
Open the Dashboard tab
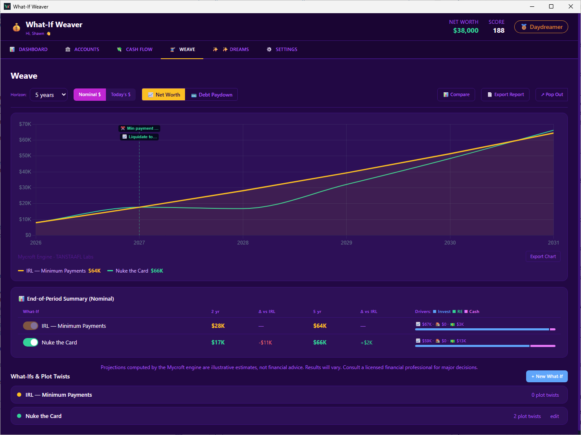(x=29, y=49)
